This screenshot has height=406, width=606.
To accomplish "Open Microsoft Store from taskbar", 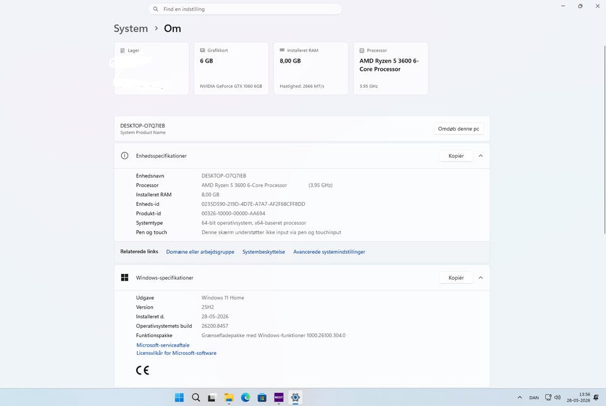I will pos(262,398).
